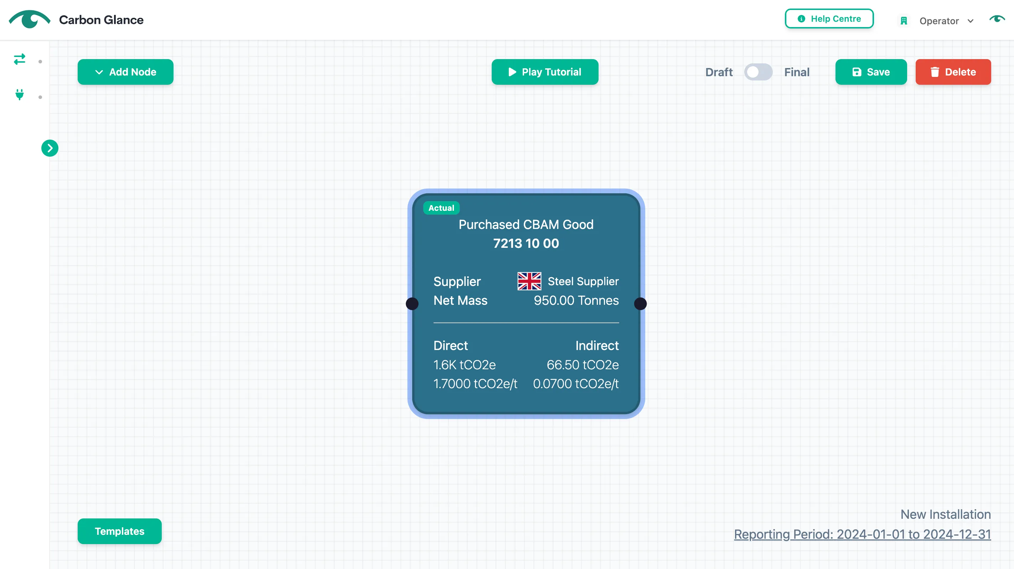
Task: Click the UK flag icon on the node
Action: pyautogui.click(x=529, y=281)
